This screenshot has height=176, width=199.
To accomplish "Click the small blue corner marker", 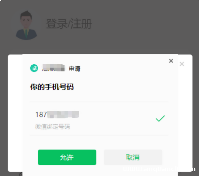I will point(1,0).
